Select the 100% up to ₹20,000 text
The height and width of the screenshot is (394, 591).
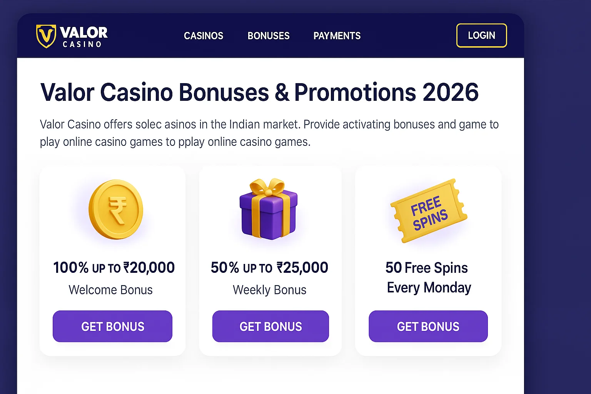[114, 267]
